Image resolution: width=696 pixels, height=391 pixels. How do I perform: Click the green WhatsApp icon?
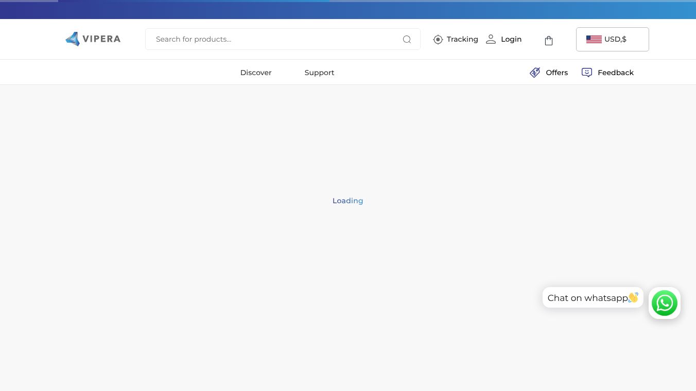pos(665,303)
